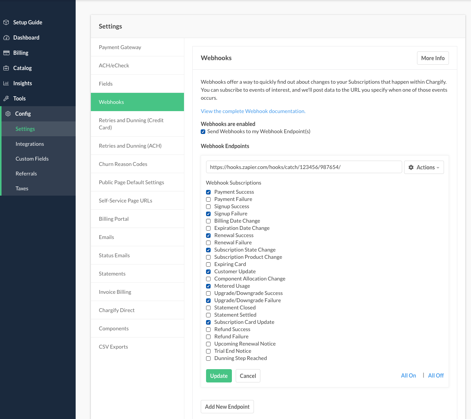Open Billing section in sidebar
The height and width of the screenshot is (419, 471).
coord(21,53)
